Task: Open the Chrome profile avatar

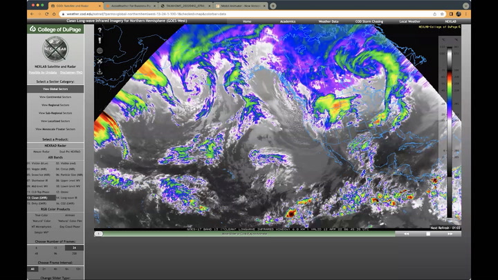Action: tap(459, 14)
